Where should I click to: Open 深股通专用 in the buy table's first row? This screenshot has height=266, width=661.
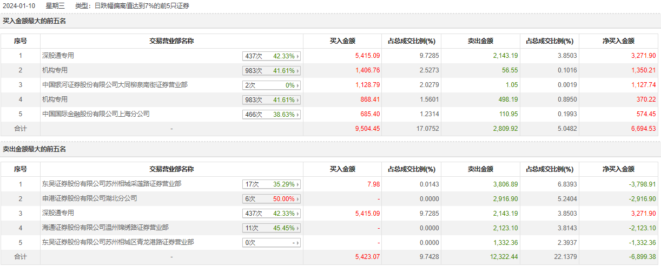[x=58, y=56]
